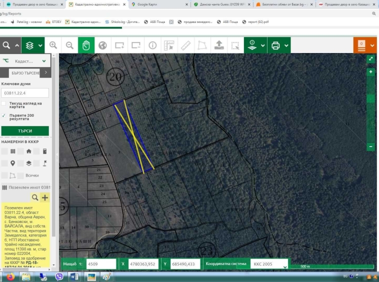Select the coordinate ruler pointer tool

169,45
